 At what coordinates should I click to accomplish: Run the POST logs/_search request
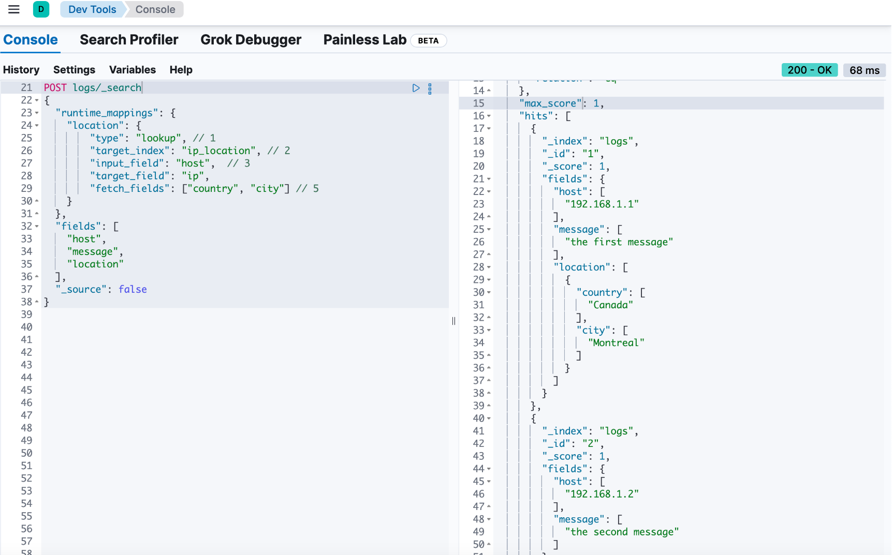click(416, 88)
